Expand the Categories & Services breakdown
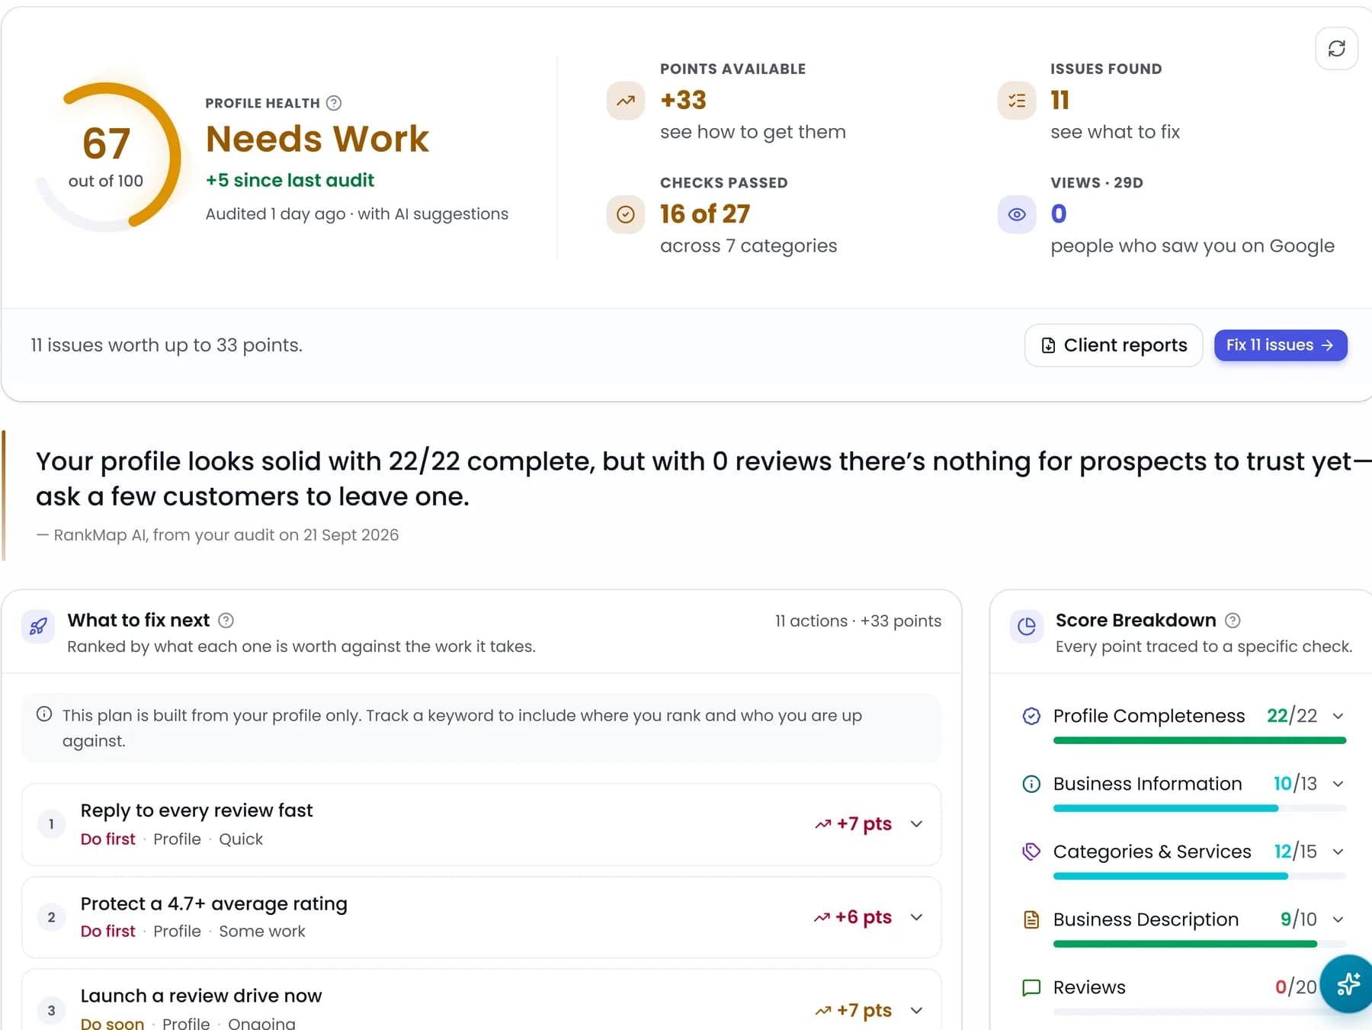Viewport: 1372px width, 1030px height. pos(1338,852)
